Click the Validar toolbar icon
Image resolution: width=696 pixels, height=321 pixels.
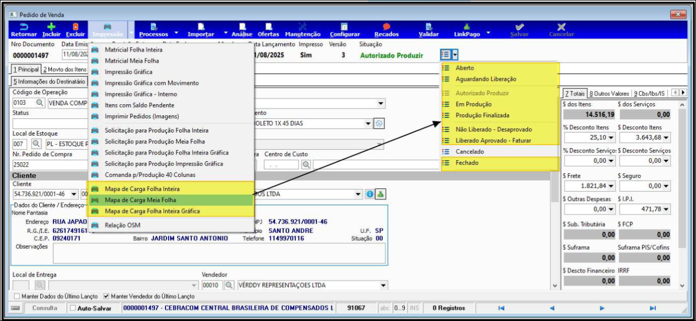click(428, 27)
